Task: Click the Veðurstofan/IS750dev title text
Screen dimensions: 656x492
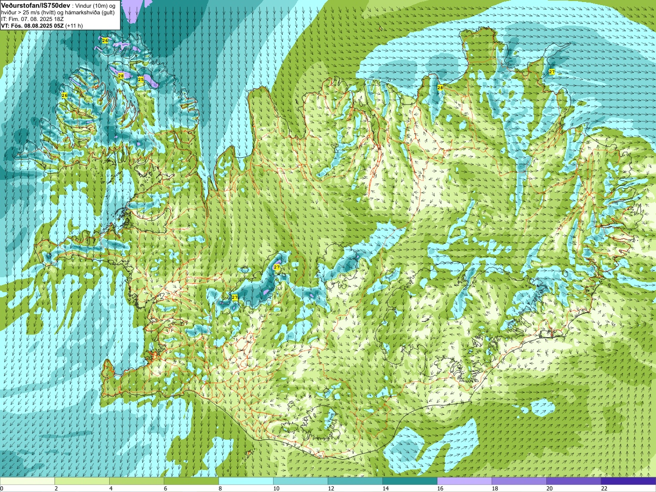Action: click(35, 5)
